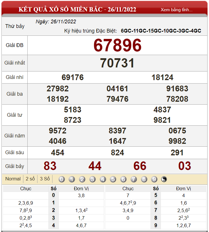The height and width of the screenshot is (232, 209).
Task: Click third prize number 04161
Action: [117, 89]
